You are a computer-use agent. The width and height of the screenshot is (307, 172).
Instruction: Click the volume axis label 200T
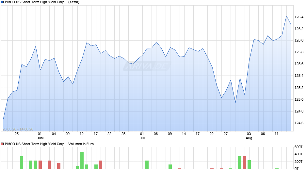click(x=299, y=162)
